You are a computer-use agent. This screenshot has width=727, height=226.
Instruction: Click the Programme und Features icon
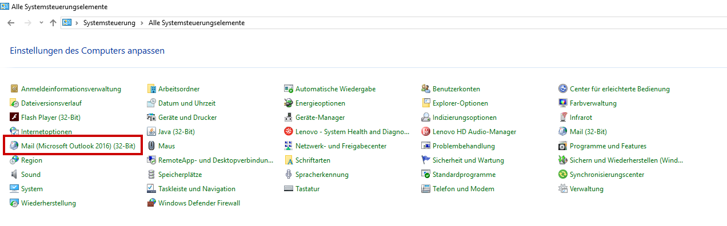click(x=563, y=146)
